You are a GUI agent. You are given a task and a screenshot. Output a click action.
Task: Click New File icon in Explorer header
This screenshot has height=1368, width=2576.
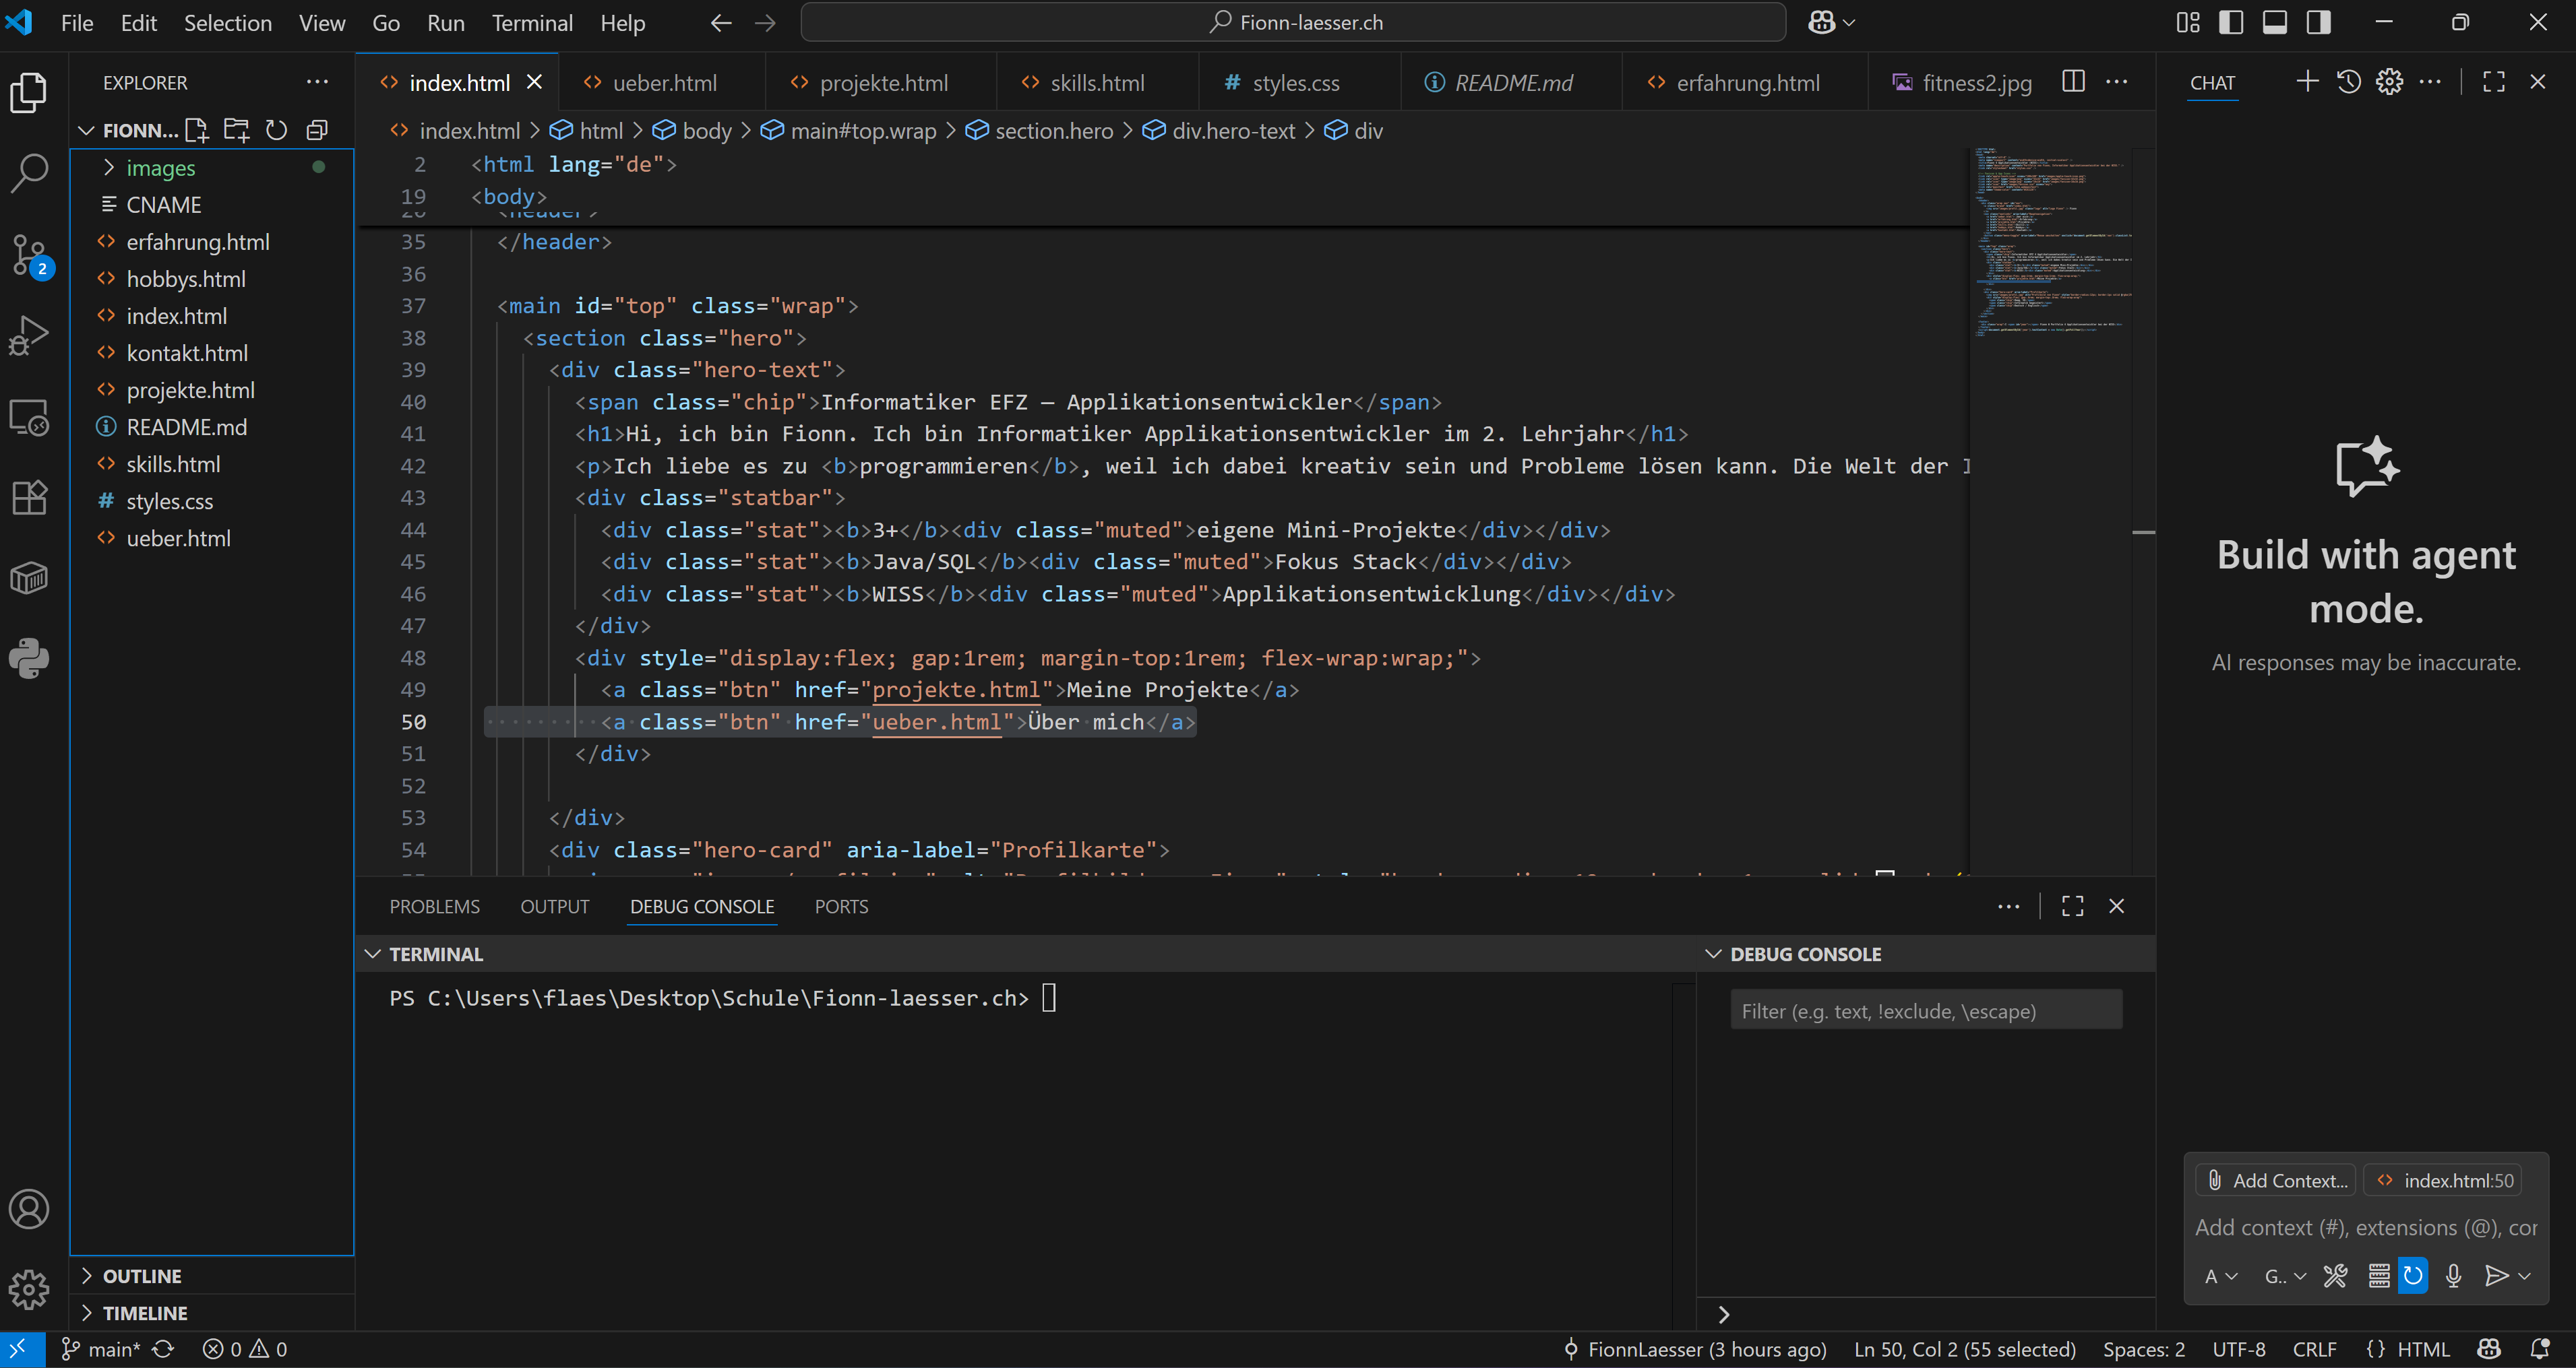[x=197, y=130]
